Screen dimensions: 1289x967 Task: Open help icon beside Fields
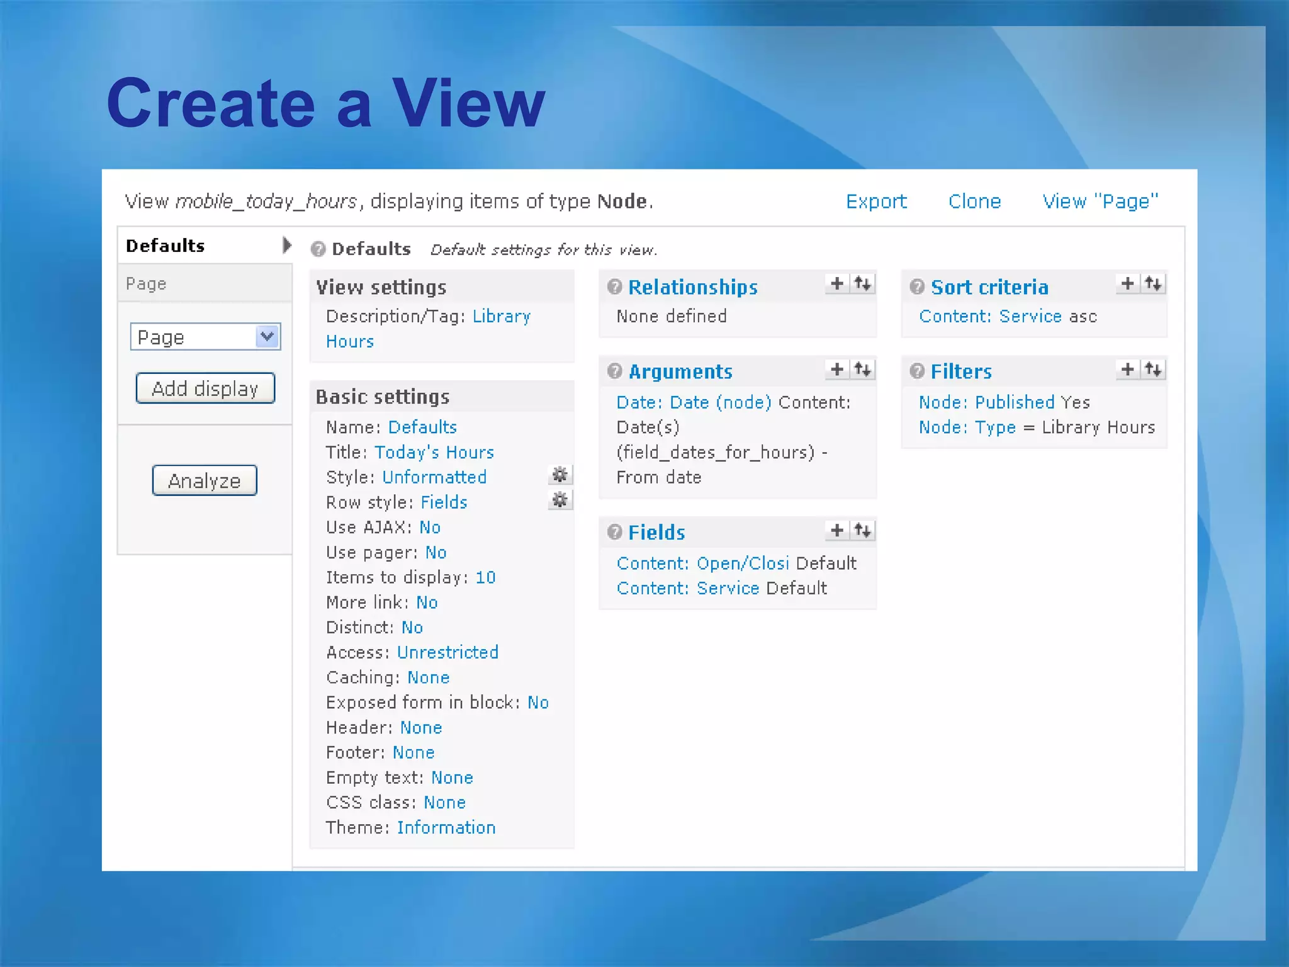pos(614,533)
